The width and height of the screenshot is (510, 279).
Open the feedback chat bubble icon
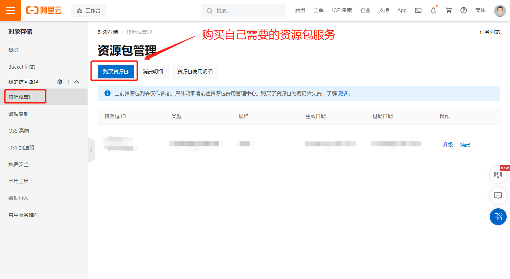pos(498,196)
